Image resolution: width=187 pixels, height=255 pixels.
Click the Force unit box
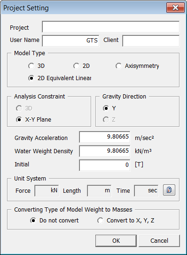(47, 190)
